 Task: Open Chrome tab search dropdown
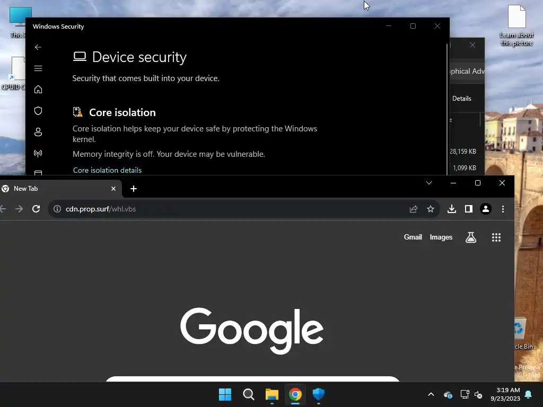pos(428,183)
